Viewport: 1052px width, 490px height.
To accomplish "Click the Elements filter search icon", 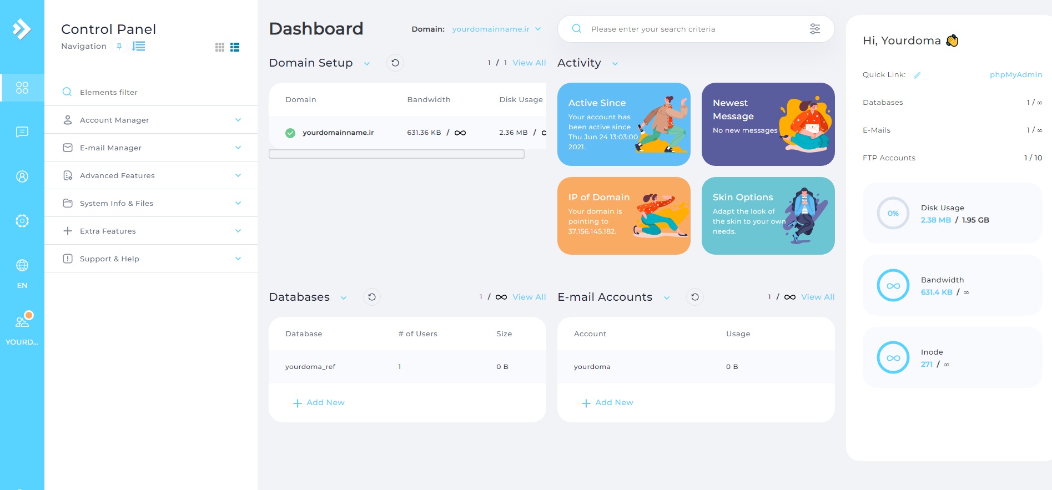I will tap(67, 92).
